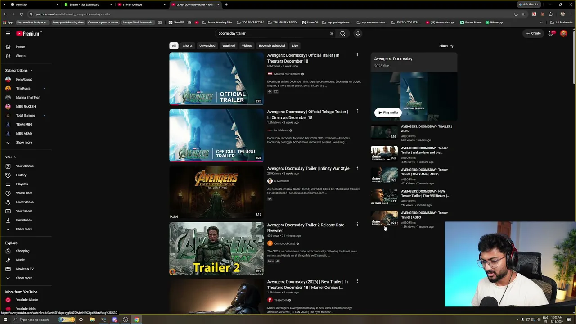Start voice search with the microphone
576x324 pixels.
pyautogui.click(x=358, y=33)
